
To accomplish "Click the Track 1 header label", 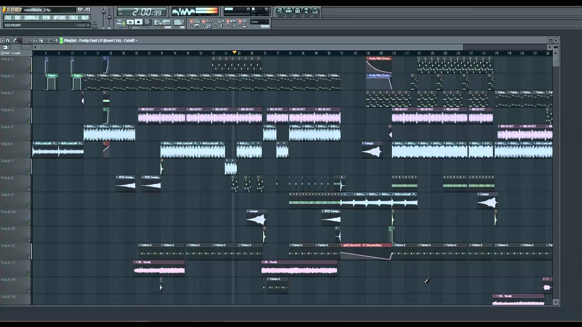I will [7, 59].
